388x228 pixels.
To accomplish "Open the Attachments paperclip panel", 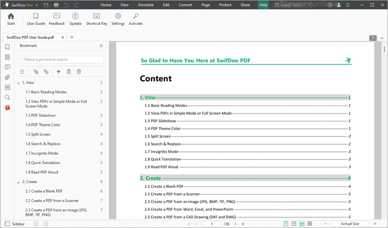I will tap(7, 77).
